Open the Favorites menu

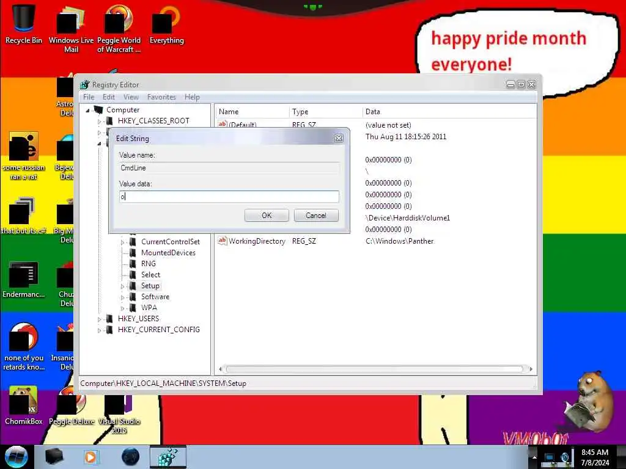[161, 97]
